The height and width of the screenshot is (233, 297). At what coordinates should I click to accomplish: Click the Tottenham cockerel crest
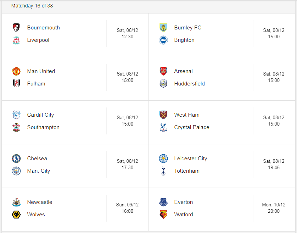pos(163,171)
